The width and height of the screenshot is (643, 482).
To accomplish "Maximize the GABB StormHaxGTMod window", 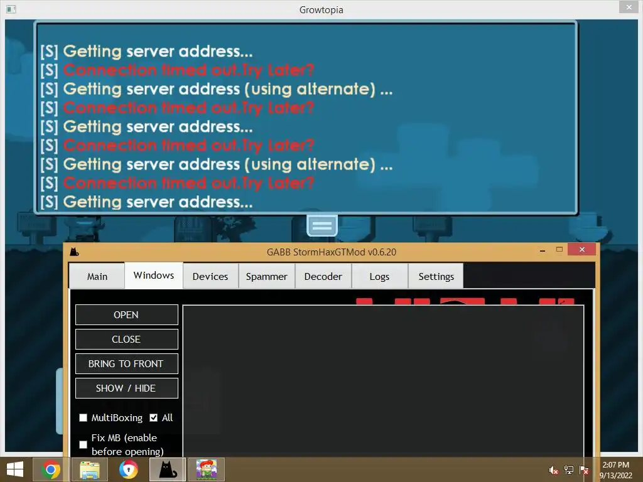I will point(559,249).
